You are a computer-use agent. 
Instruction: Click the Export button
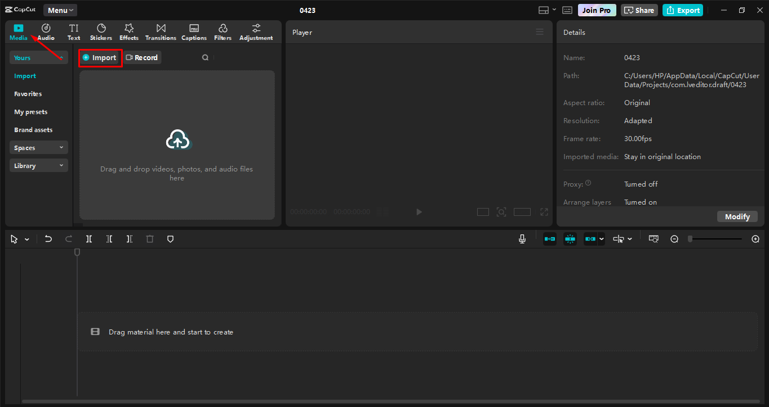(682, 10)
